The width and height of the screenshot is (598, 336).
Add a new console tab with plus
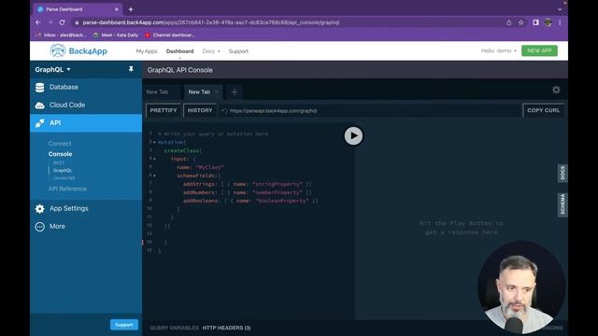tap(235, 91)
